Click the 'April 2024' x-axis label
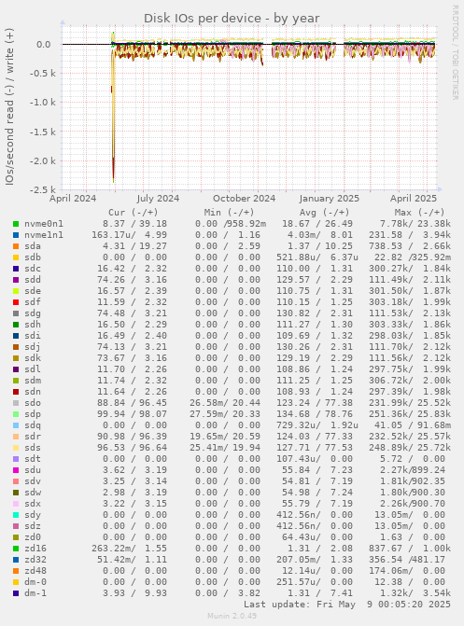The height and width of the screenshot is (626, 464). click(x=73, y=199)
